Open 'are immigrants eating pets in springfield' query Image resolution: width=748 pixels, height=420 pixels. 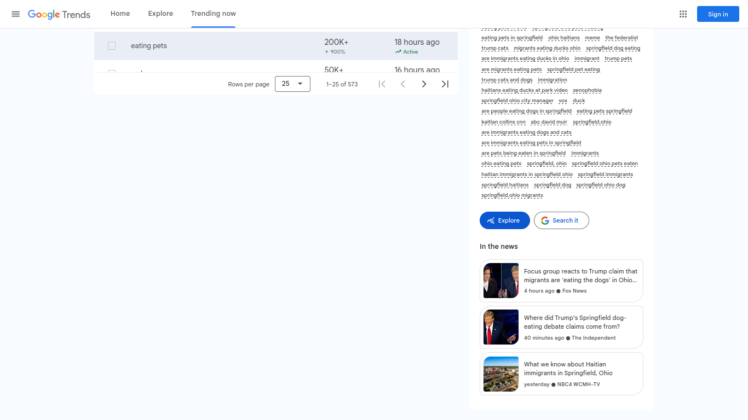pyautogui.click(x=531, y=143)
